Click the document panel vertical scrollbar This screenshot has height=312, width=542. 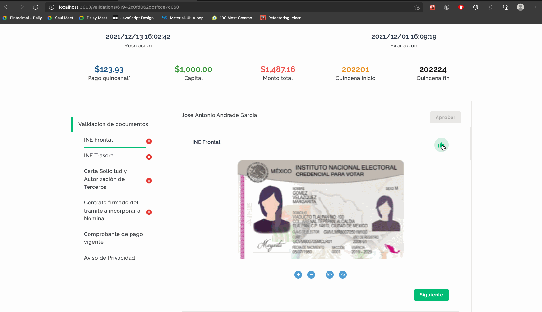click(470, 143)
